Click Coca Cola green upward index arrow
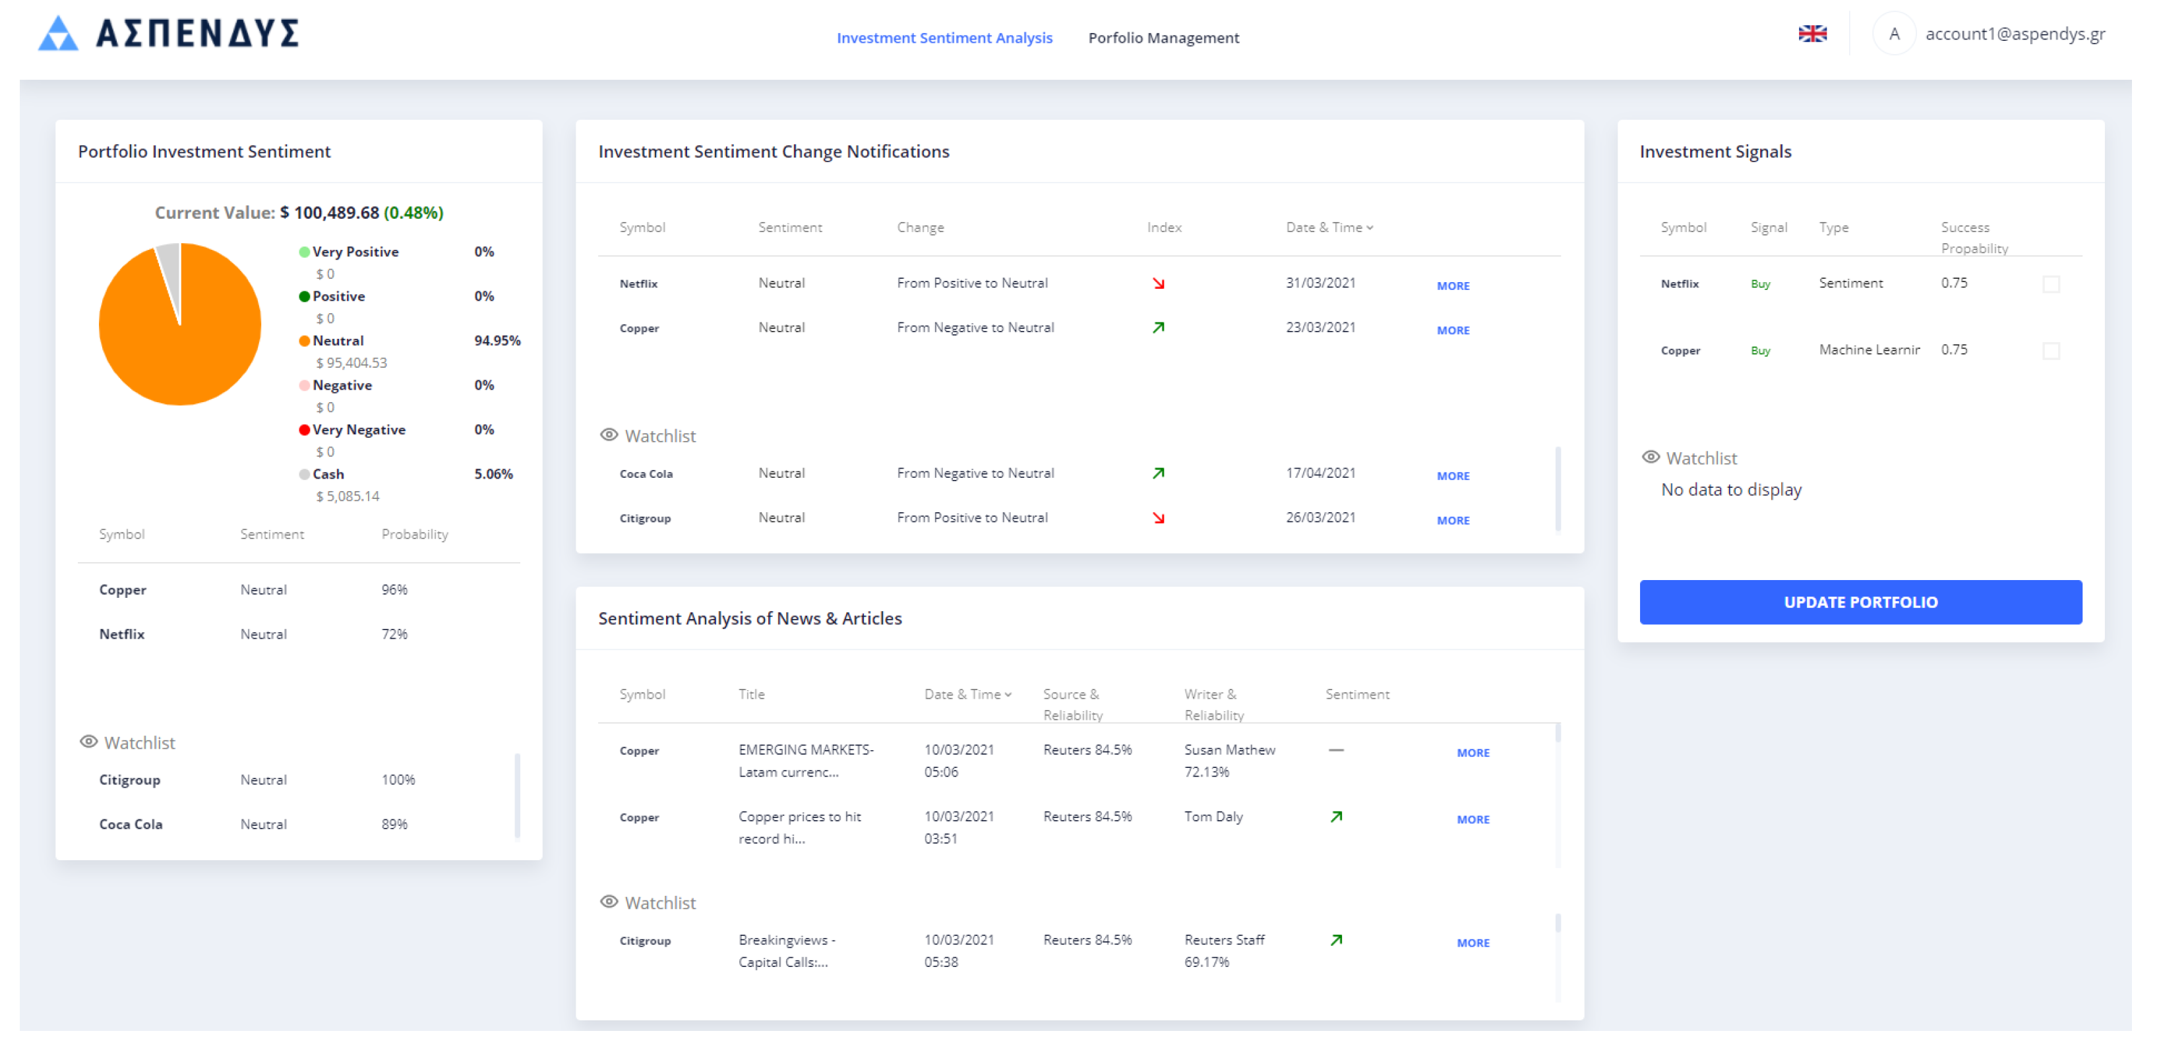This screenshot has width=2159, height=1054. 1158,473
